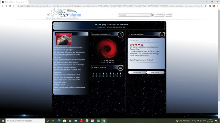
Task: Click the Himmels-Koordinaten round badge icon
Action: click(120, 34)
